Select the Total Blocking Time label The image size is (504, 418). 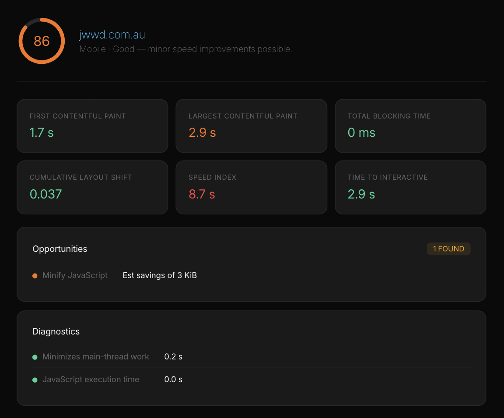[x=389, y=116]
